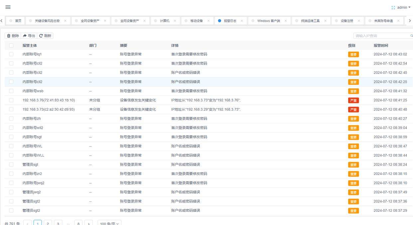Close the 移动设备 tab

tap(208, 21)
